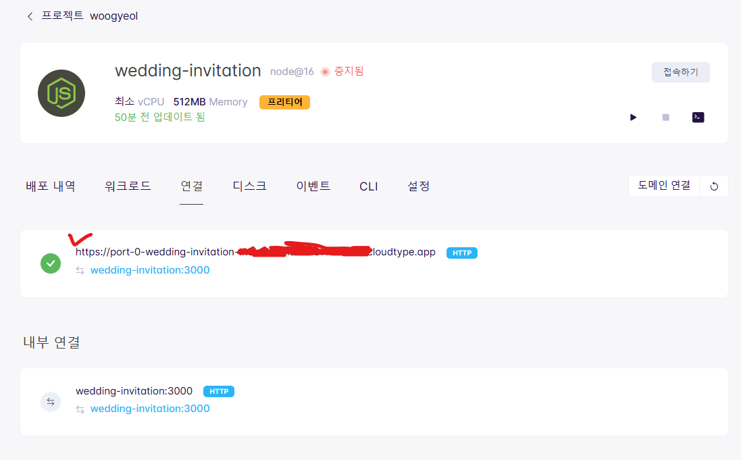
Task: Click the round swap icon in 내부 연결 card
Action: tap(51, 402)
